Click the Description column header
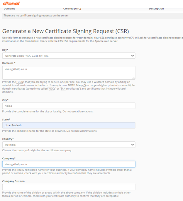The height and width of the screenshot is (201, 183). (x=156, y=9)
